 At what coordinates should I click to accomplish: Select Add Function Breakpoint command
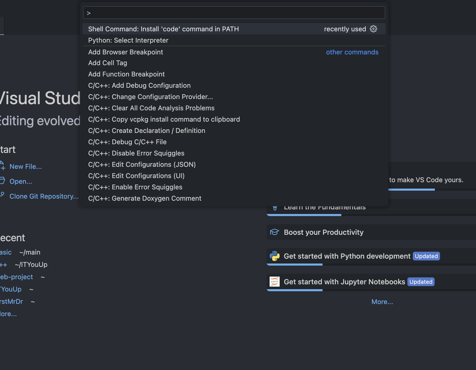tap(234, 74)
